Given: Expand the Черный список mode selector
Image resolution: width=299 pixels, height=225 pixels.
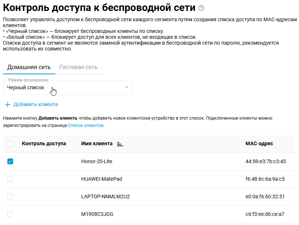Looking at the screenshot, I should (66, 88).
